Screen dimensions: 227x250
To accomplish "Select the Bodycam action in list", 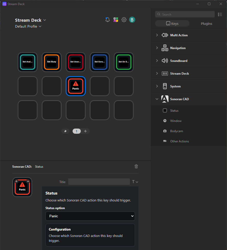I will coord(176,131).
